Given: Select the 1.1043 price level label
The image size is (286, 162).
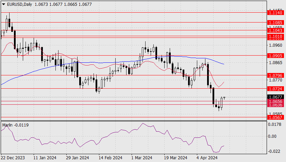Looking at the screenshot, I should tap(275, 30).
